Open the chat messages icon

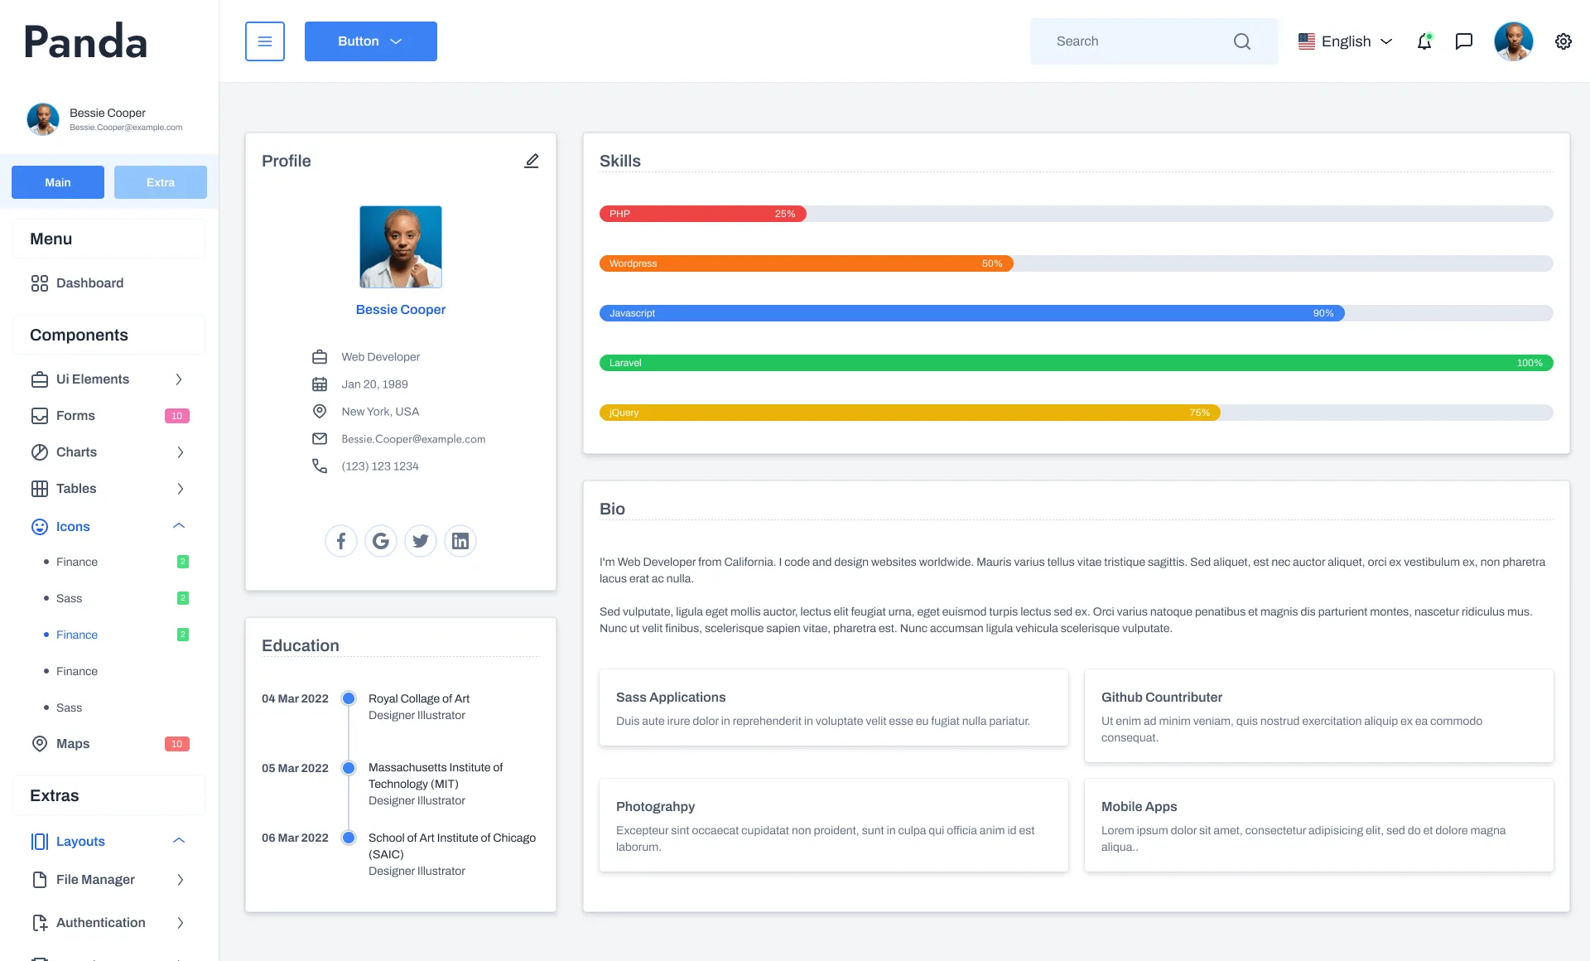click(1464, 41)
